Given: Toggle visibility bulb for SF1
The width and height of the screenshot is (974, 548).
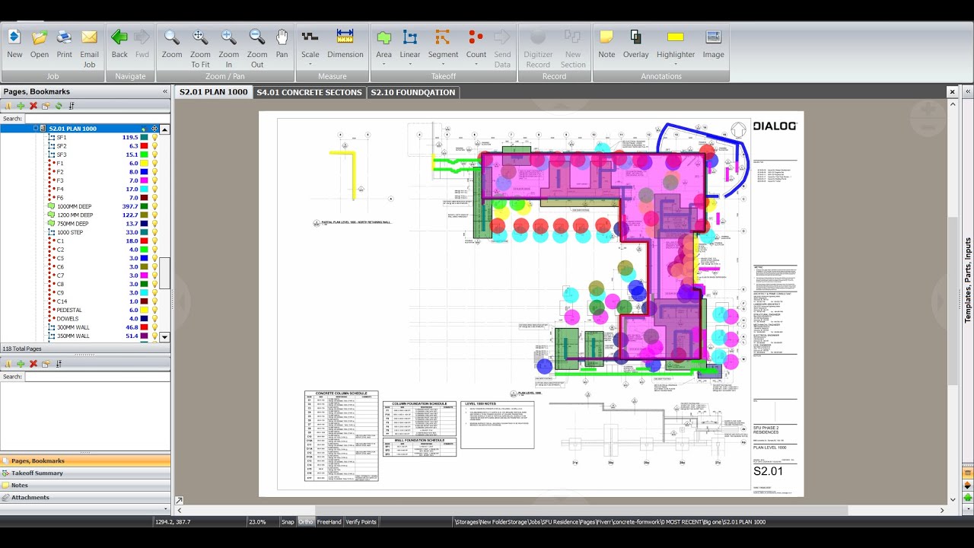Looking at the screenshot, I should pos(154,138).
